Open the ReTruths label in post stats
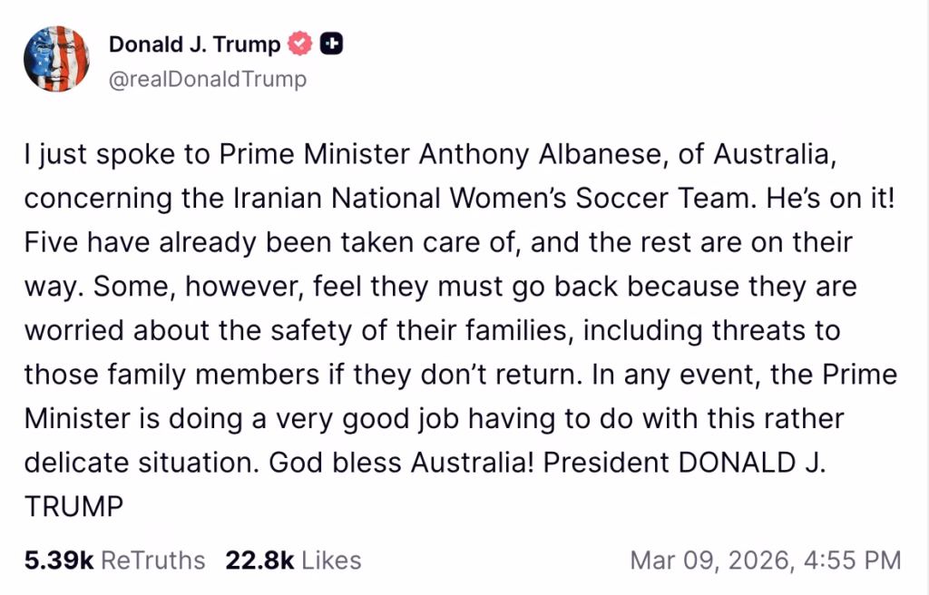 point(152,561)
